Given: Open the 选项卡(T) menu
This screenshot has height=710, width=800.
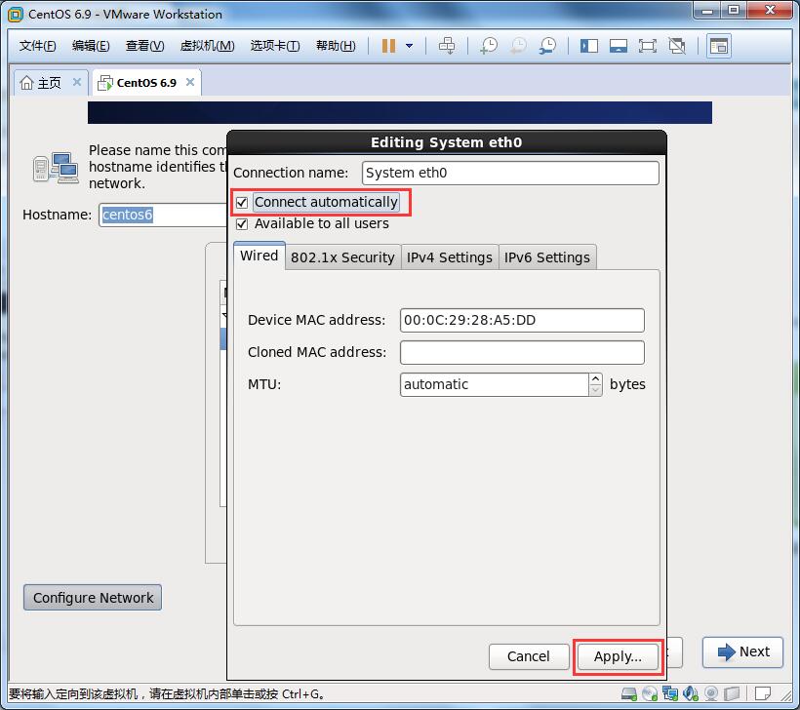Looking at the screenshot, I should 275,46.
